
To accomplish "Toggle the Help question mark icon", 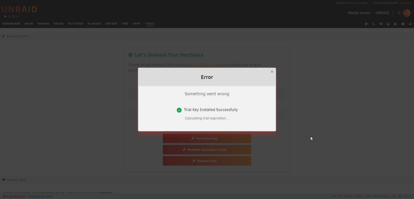I will [403, 24].
